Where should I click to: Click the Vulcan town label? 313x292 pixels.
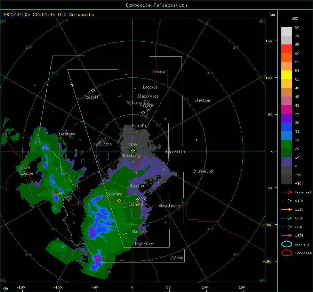pos(177,258)
